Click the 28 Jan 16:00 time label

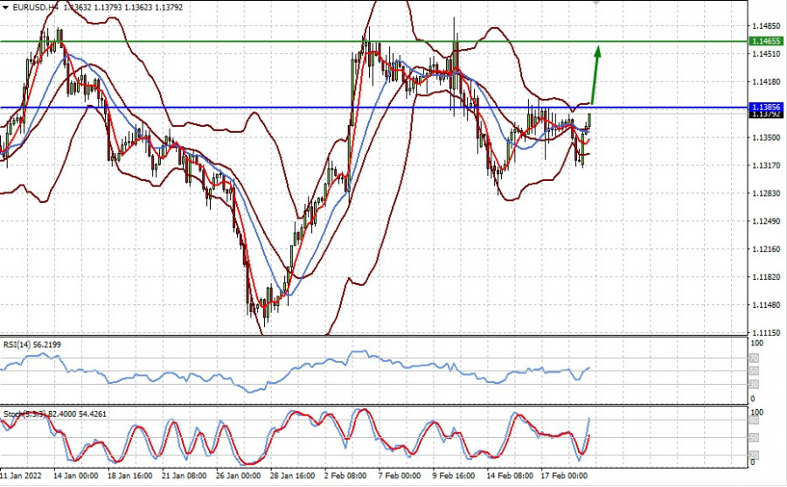point(294,477)
